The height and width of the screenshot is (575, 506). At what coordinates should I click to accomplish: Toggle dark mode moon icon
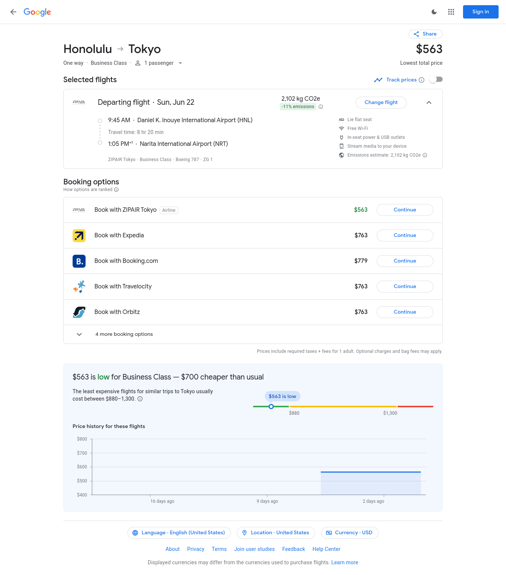coord(434,12)
